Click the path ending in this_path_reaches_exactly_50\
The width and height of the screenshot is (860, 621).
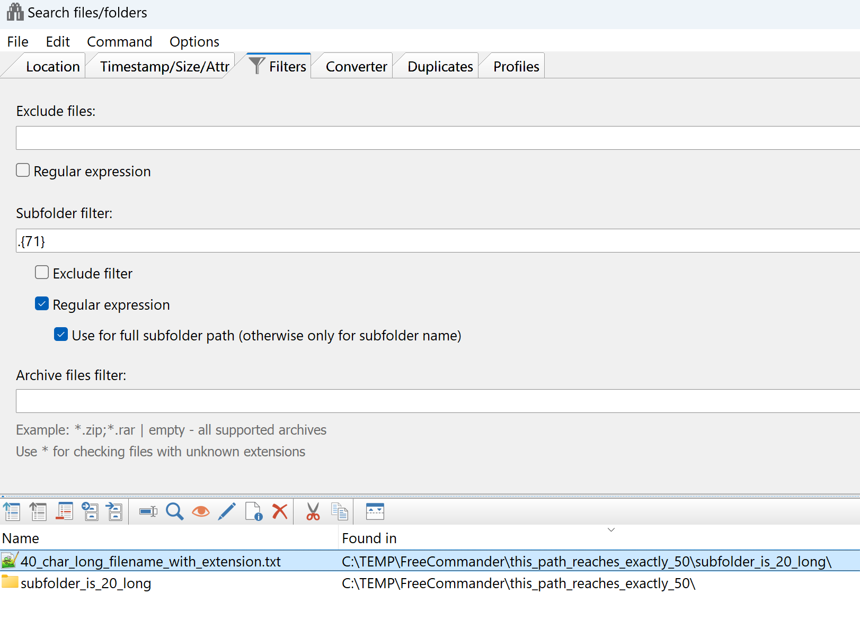(519, 583)
